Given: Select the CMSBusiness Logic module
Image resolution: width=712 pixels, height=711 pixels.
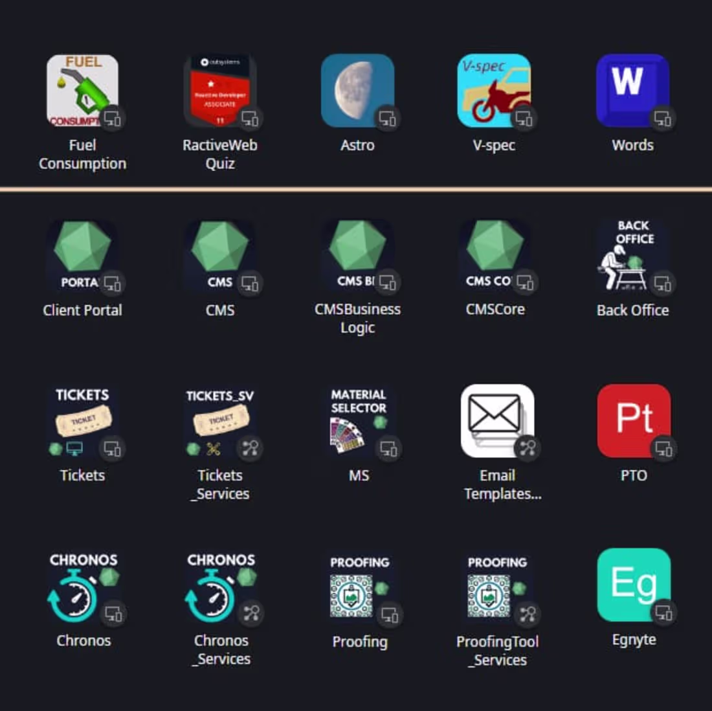Looking at the screenshot, I should [x=358, y=256].
